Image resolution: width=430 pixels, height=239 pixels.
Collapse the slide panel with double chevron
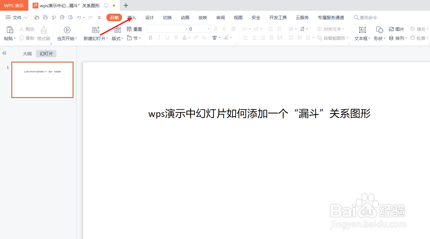pyautogui.click(x=4, y=53)
